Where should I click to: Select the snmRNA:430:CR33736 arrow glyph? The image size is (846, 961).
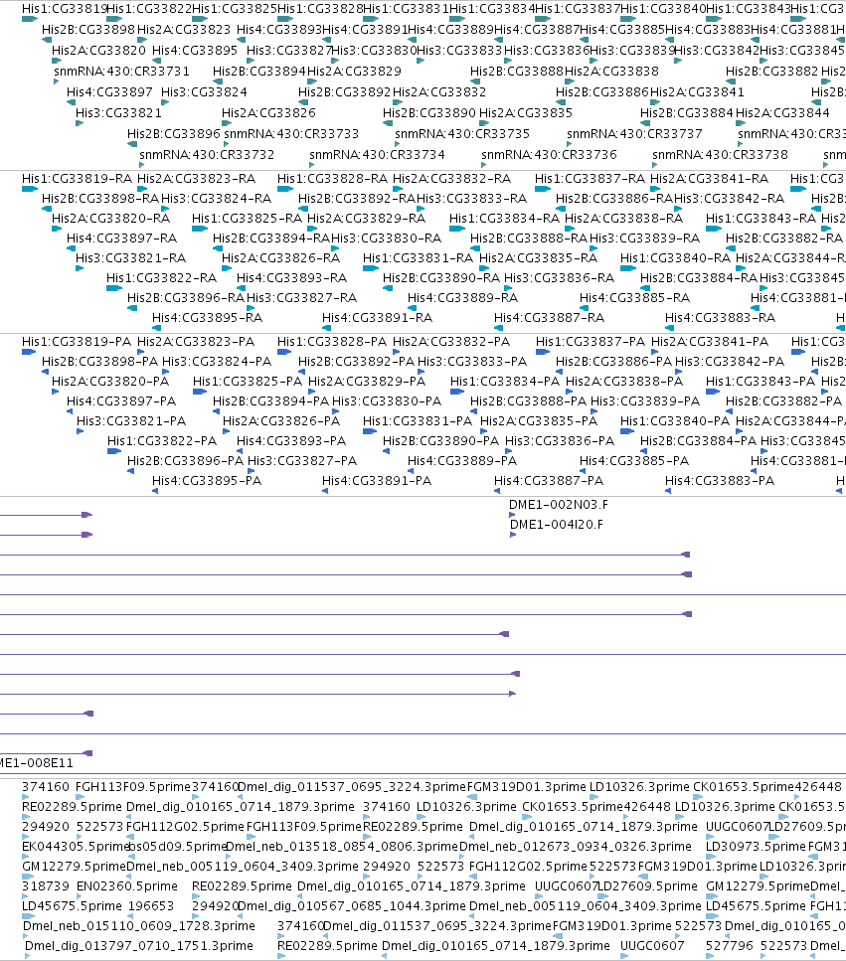(484, 165)
